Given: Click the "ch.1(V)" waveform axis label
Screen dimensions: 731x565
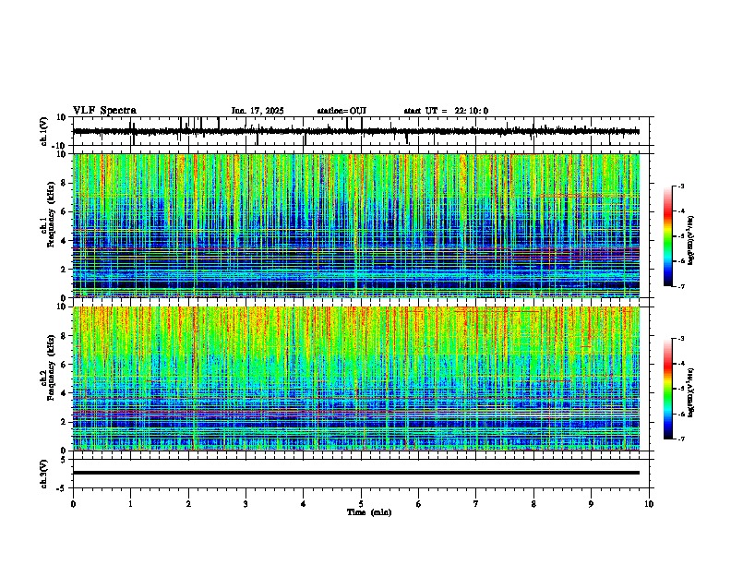Looking at the screenshot, I should pyautogui.click(x=44, y=131).
